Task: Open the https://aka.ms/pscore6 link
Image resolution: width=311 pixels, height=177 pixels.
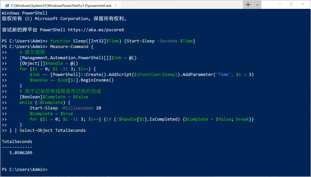Action: 96,30
